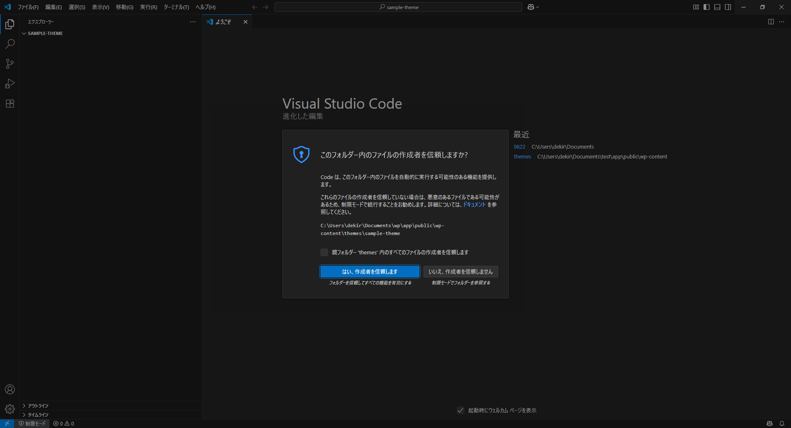Image resolution: width=791 pixels, height=428 pixels.
Task: Click はい、作成者を信頼します button
Action: pos(370,272)
